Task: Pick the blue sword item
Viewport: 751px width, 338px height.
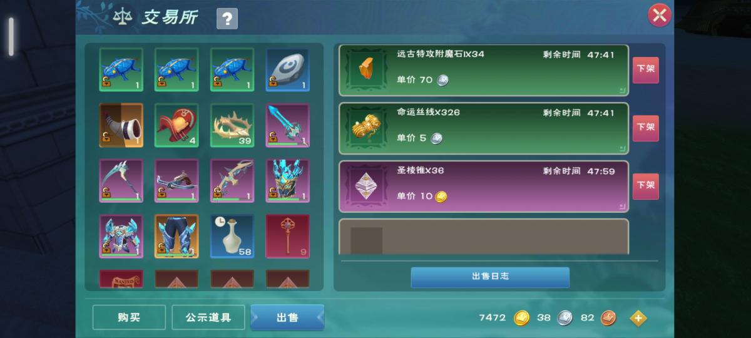Action: point(287,125)
